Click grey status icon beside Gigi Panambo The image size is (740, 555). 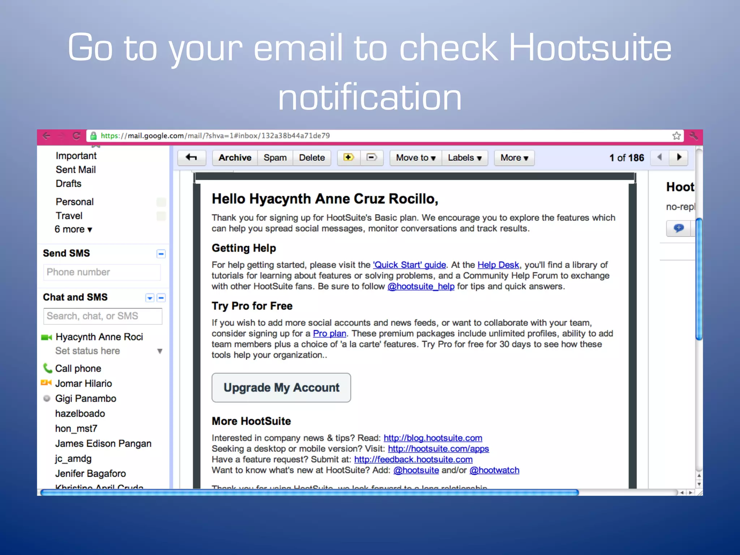coord(47,399)
